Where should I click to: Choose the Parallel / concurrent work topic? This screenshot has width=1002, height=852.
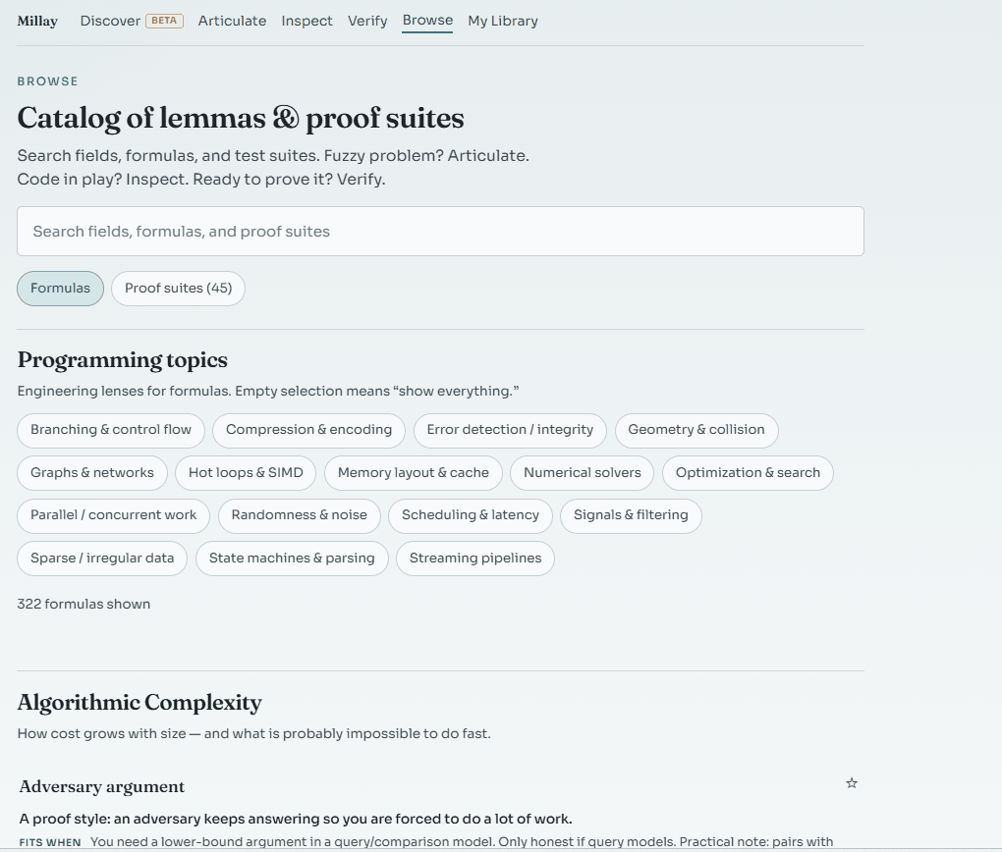tap(113, 515)
